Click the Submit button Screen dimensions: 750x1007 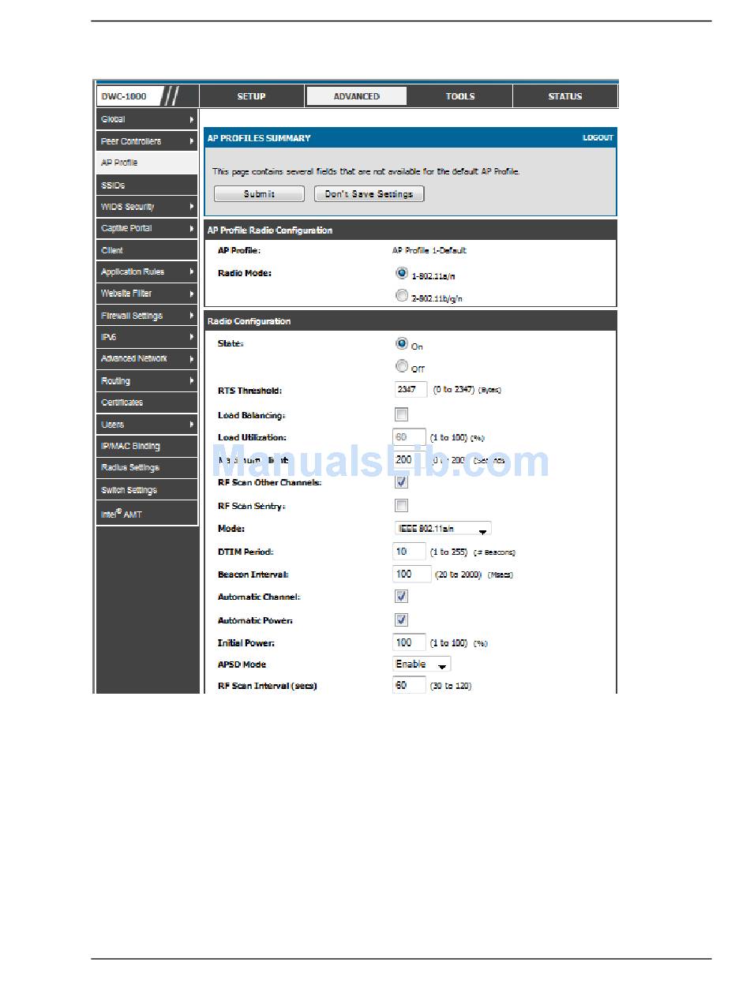coord(259,194)
